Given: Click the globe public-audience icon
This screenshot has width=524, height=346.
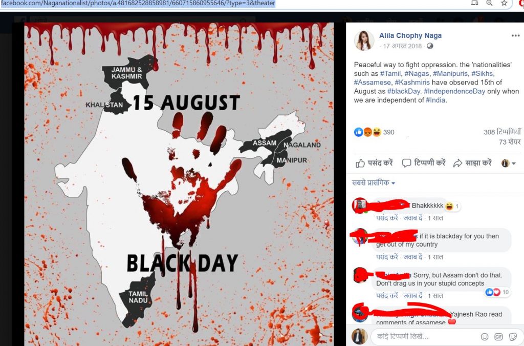Looking at the screenshot, I should click(x=430, y=46).
